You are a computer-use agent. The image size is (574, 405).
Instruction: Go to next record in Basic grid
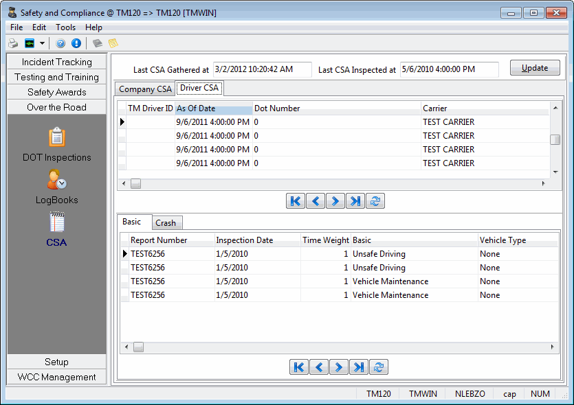click(x=339, y=367)
